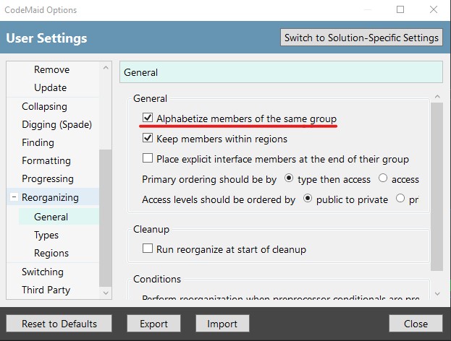The width and height of the screenshot is (451, 341).
Task: Select General under Reorganizing
Action: click(x=51, y=217)
